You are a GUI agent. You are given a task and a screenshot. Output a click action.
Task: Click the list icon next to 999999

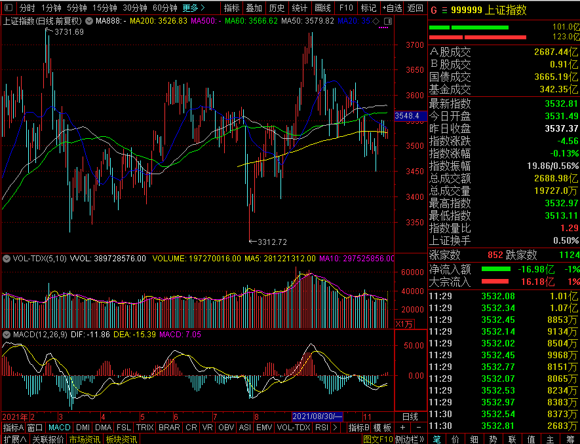445,10
